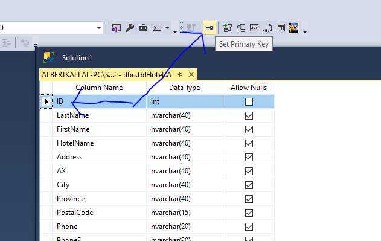Open the Relationships dialog icon
The height and width of the screenshot is (241, 381).
click(228, 28)
